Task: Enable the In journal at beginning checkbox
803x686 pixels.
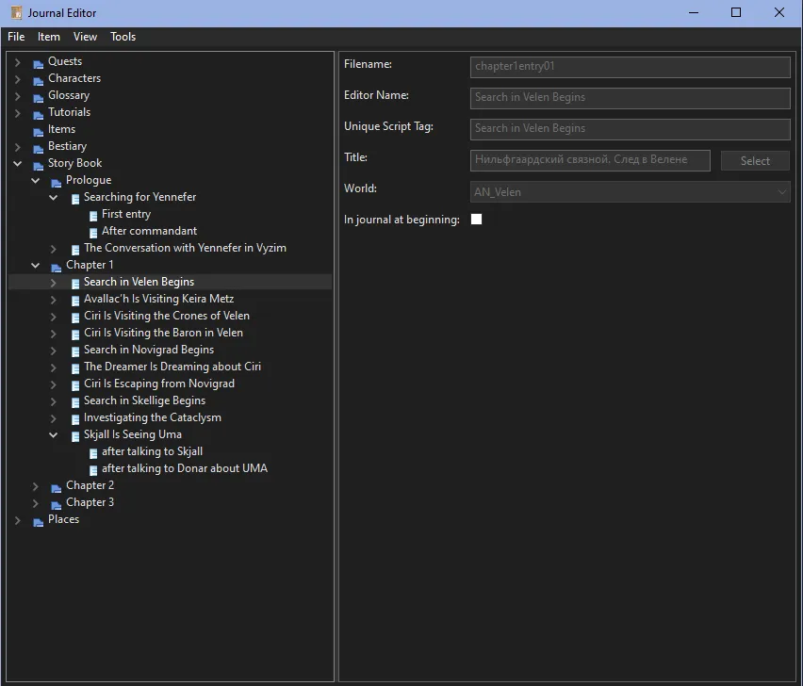Action: (476, 219)
